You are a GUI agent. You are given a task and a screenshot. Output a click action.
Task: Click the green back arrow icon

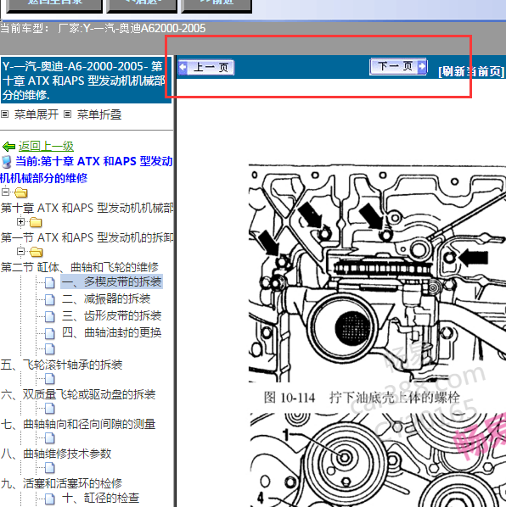point(8,147)
